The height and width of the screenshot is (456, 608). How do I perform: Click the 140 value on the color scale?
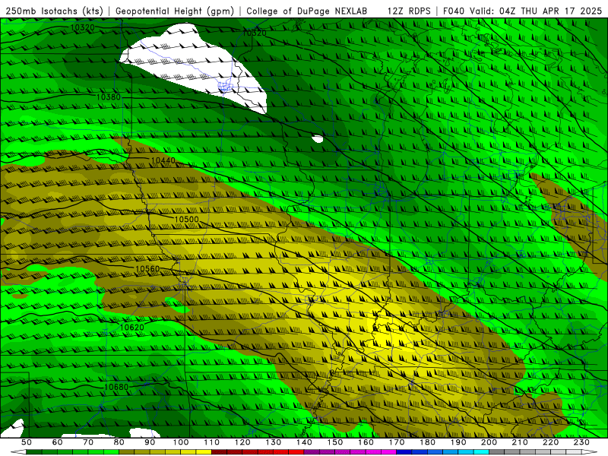(304, 442)
